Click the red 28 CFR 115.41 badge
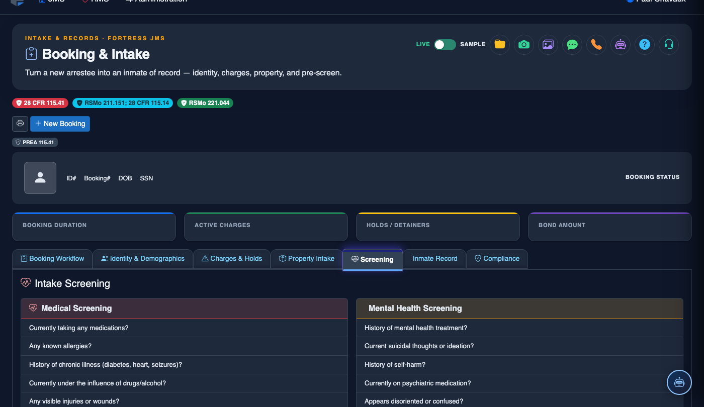 click(x=40, y=103)
